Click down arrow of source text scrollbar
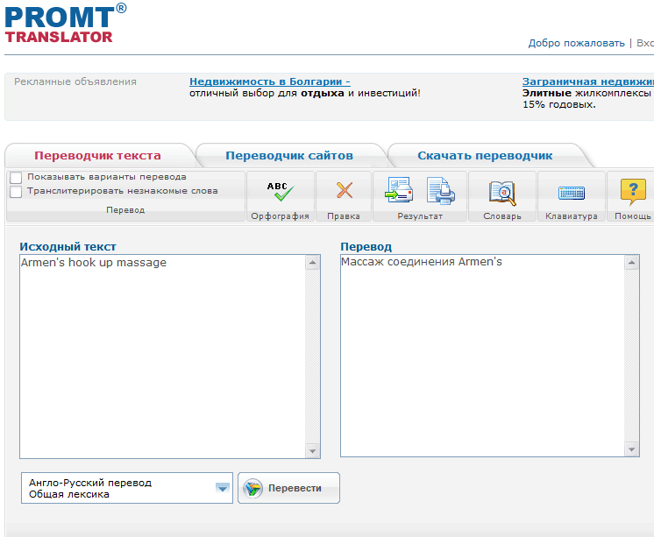 [x=312, y=450]
